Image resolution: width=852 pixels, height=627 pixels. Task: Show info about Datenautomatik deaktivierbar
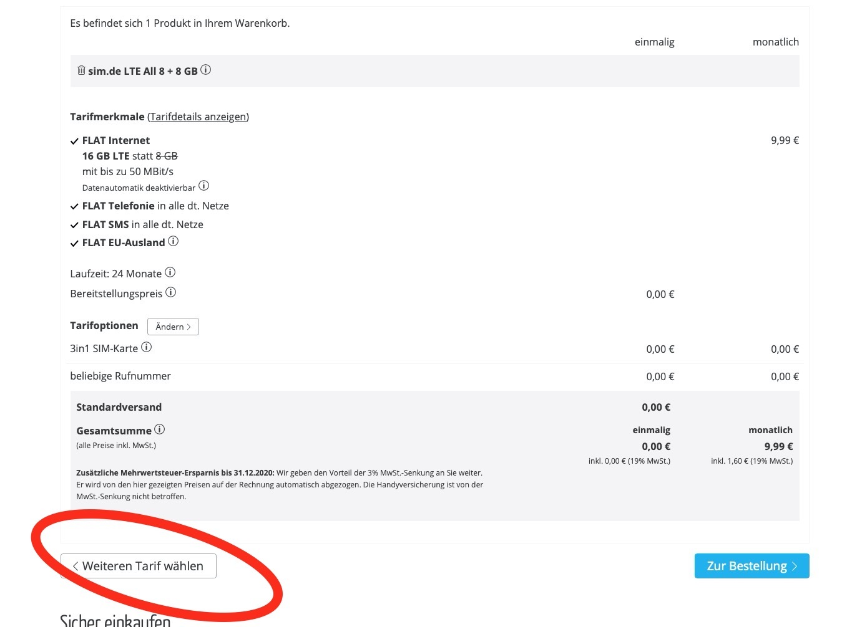(x=203, y=186)
